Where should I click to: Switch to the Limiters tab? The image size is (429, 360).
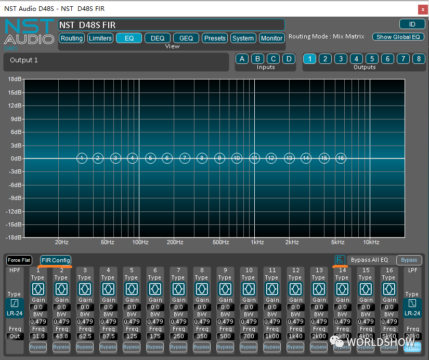(100, 38)
